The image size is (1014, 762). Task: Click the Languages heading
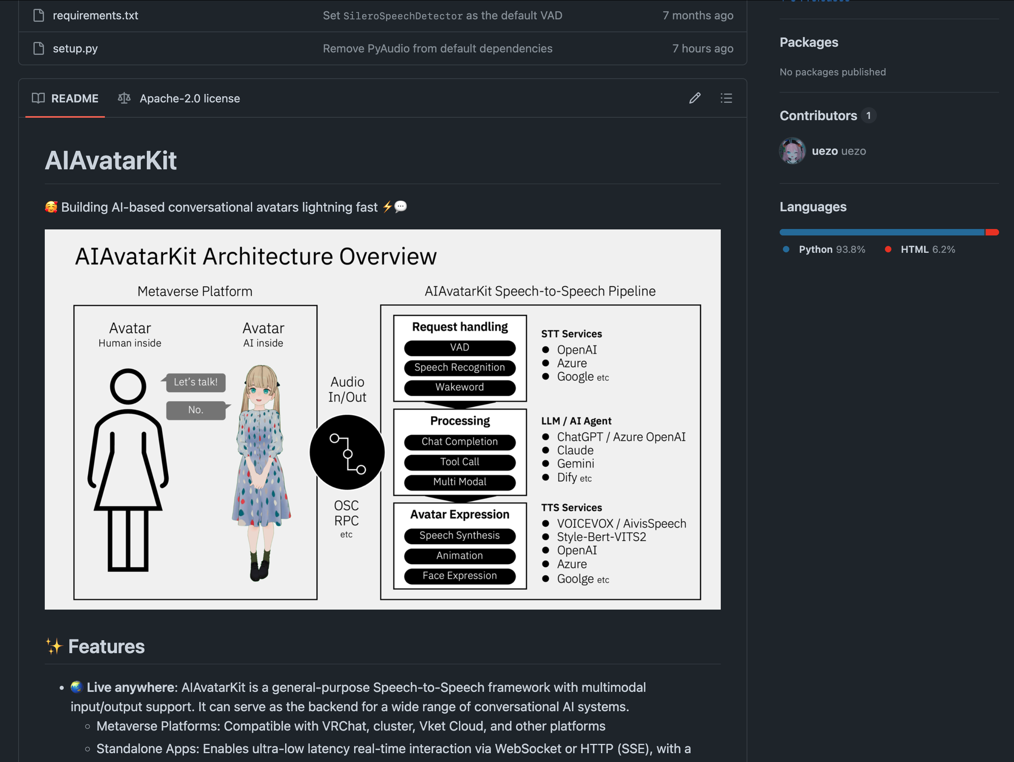(x=813, y=207)
